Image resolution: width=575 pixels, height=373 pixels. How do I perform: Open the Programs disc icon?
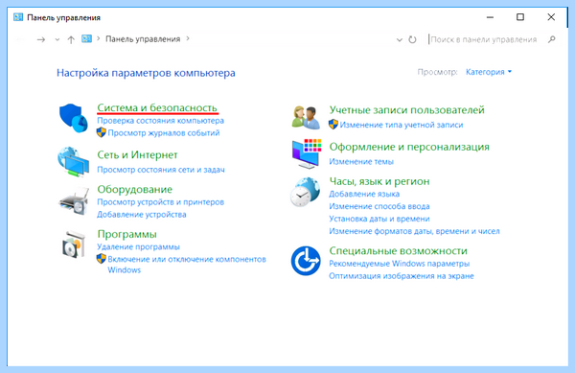pos(74,245)
